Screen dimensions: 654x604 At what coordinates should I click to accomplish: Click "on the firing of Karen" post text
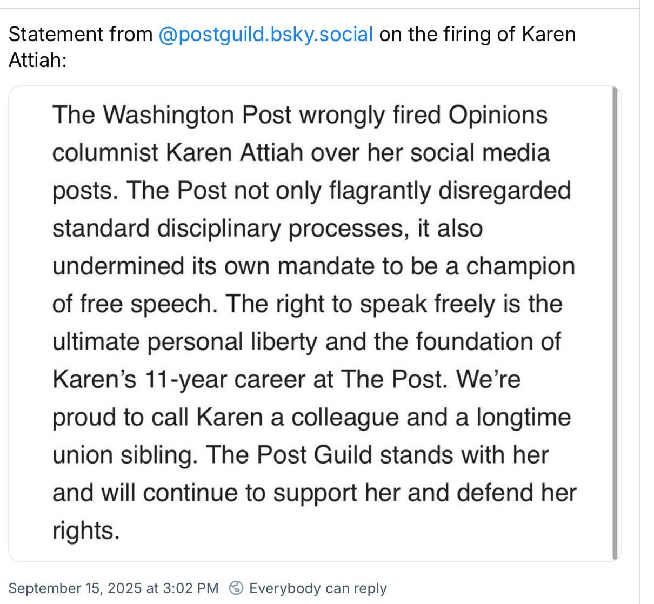(x=477, y=35)
